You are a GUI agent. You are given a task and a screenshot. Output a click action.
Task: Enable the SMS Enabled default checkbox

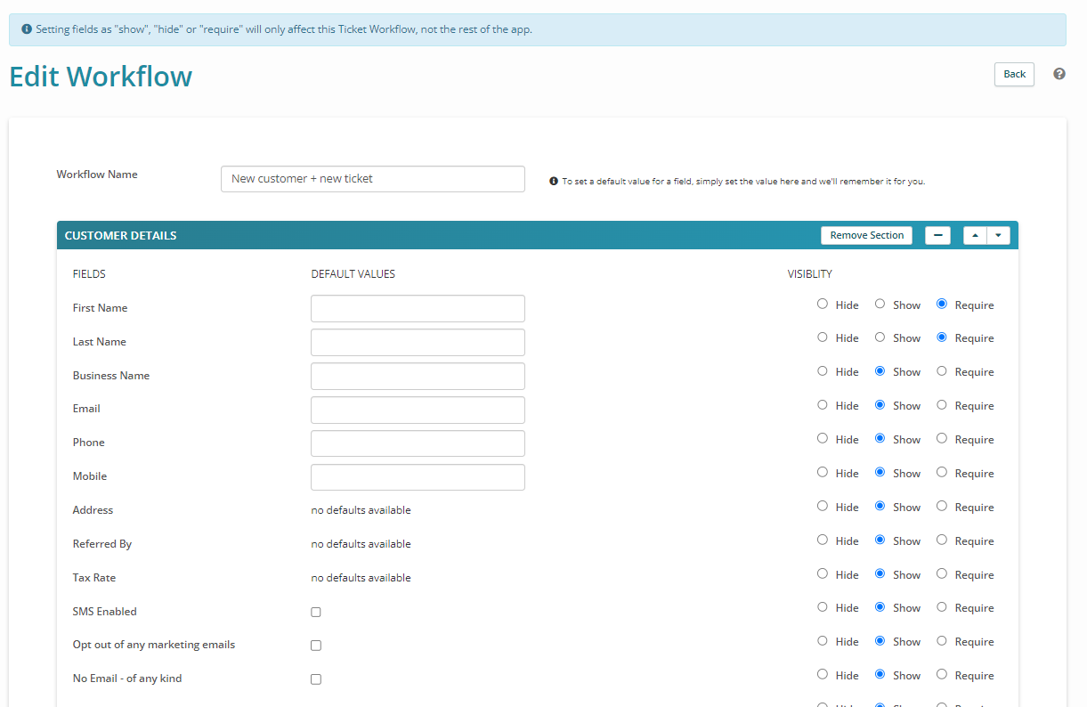(x=315, y=612)
